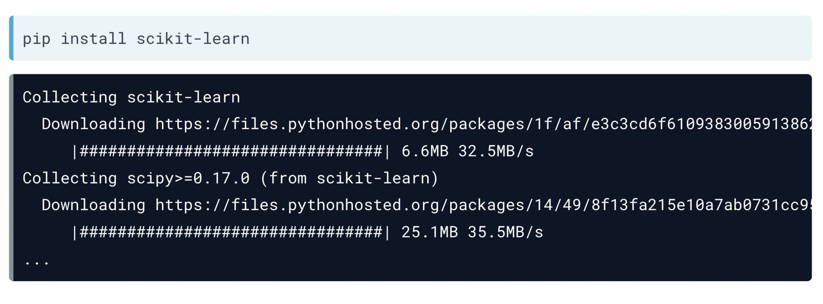
Task: Click the word "pip" in the command
Action: 37,39
